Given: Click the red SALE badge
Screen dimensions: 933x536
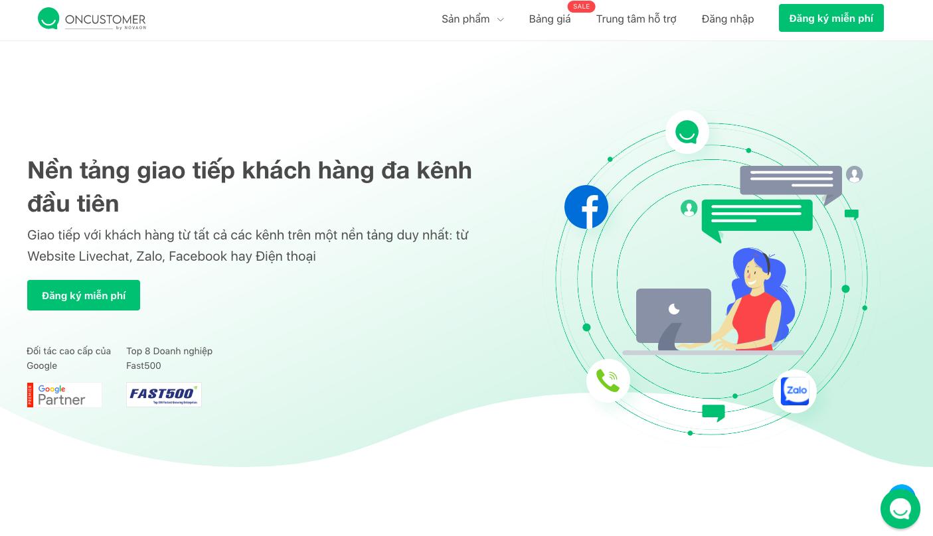Looking at the screenshot, I should pyautogui.click(x=581, y=7).
